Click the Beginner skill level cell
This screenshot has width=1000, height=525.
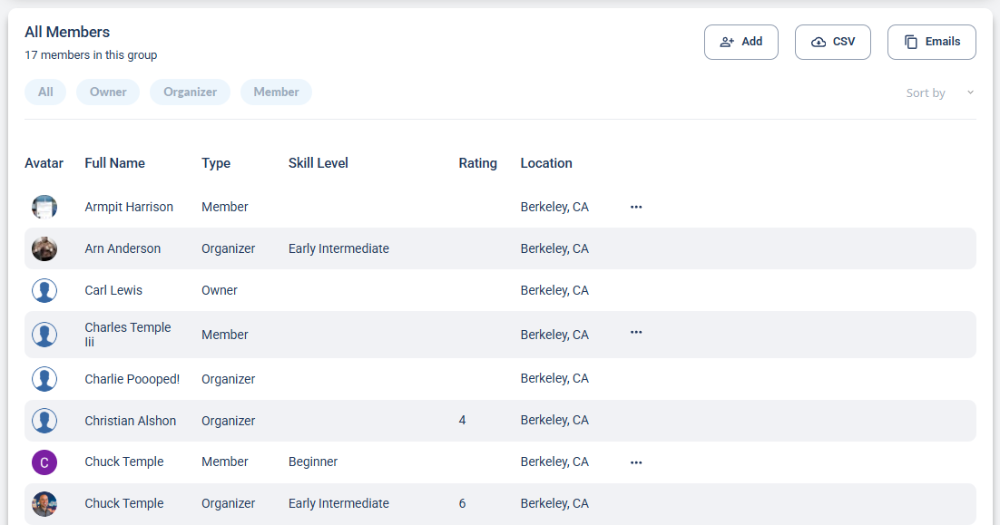[312, 462]
